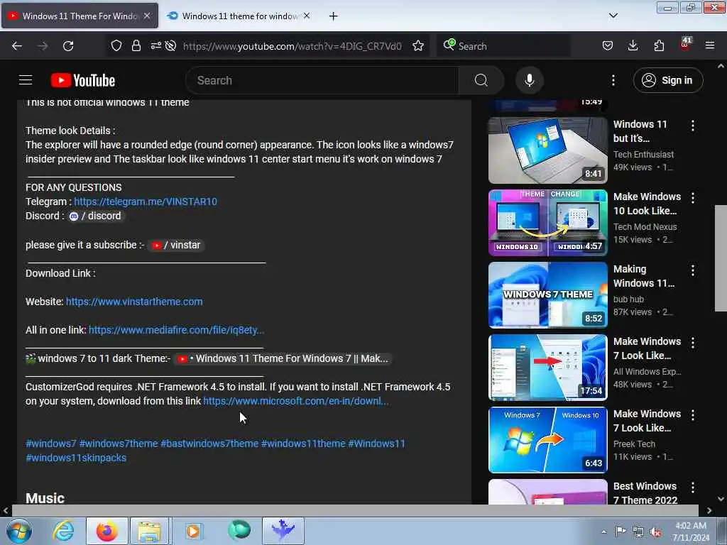The image size is (727, 545).
Task: Open the Telegram VINSTAR10 link
Action: click(146, 202)
